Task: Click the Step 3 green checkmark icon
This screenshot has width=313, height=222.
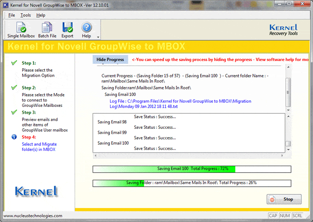Action: point(14,112)
